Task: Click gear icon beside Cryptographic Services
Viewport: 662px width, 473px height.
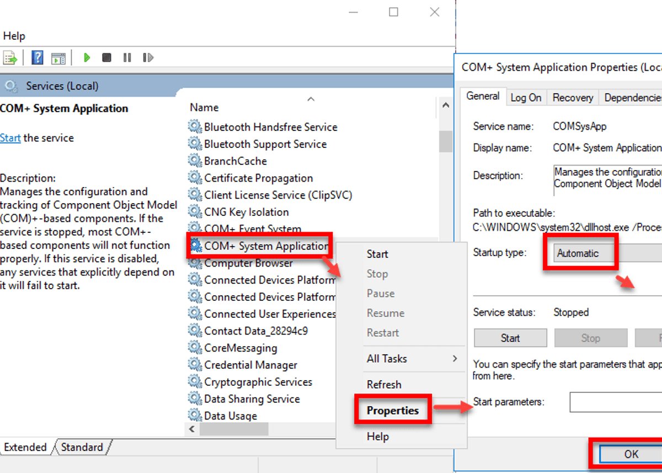Action: (195, 382)
